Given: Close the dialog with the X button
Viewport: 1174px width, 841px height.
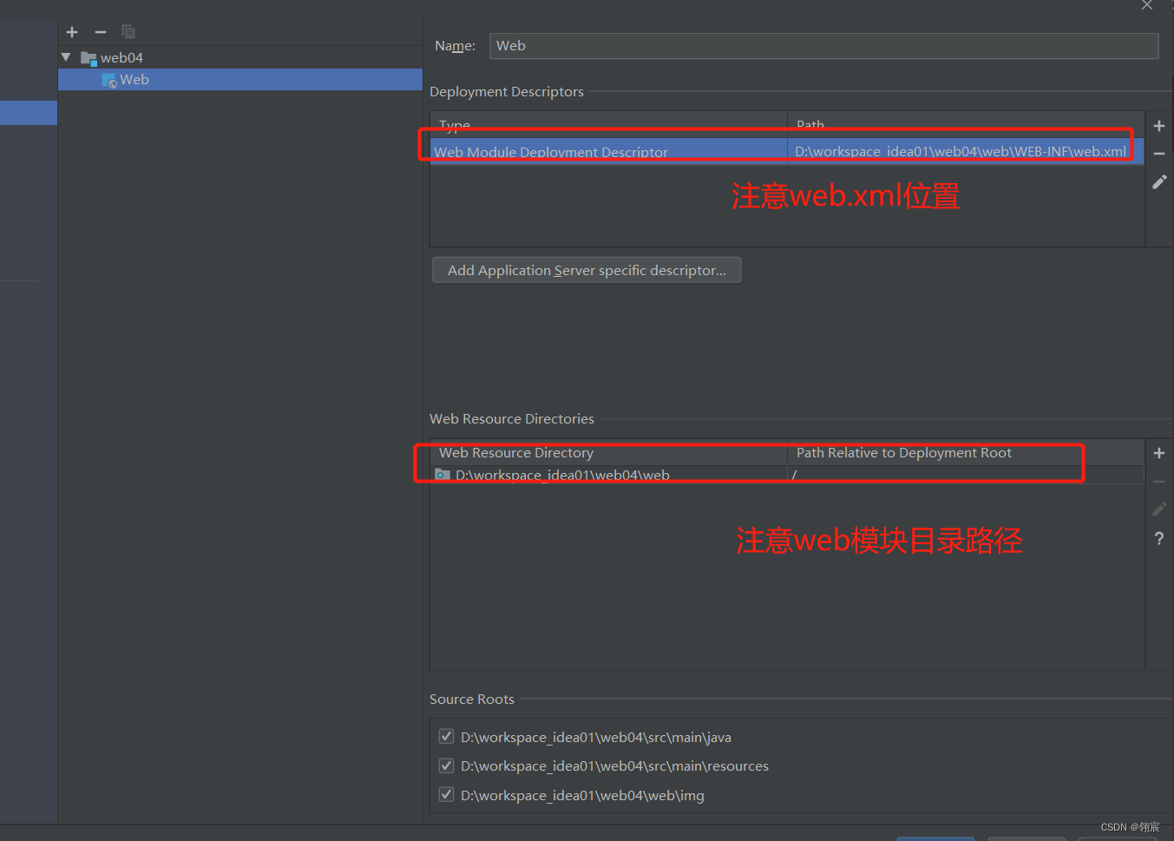Looking at the screenshot, I should [1147, 5].
